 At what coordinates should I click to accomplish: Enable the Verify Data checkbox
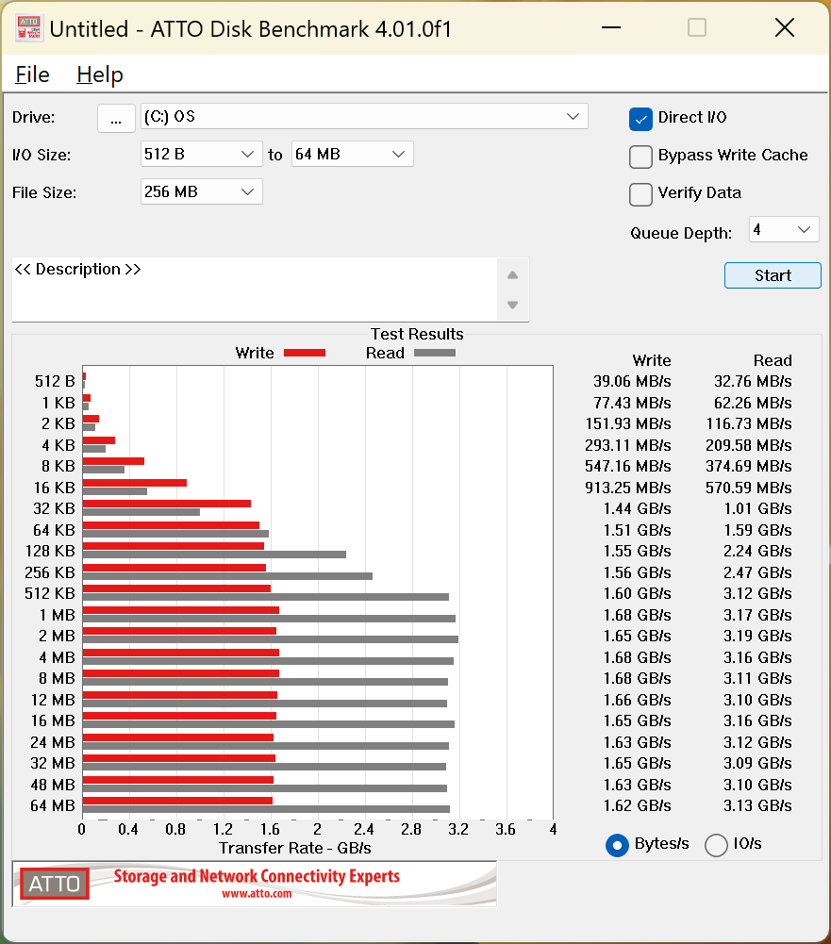click(640, 194)
